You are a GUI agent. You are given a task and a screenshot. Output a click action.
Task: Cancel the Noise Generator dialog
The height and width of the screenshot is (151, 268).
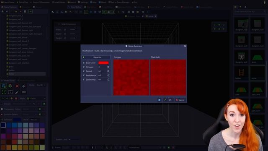pyautogui.click(x=180, y=100)
